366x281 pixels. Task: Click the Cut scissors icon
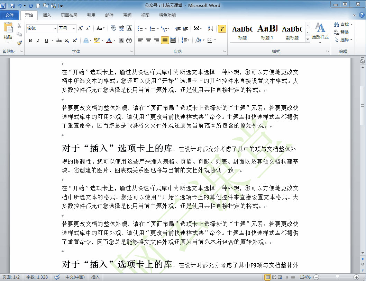tap(19, 26)
